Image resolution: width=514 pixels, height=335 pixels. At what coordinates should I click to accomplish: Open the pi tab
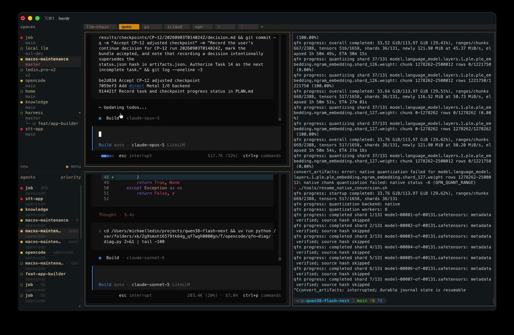[x=152, y=27]
